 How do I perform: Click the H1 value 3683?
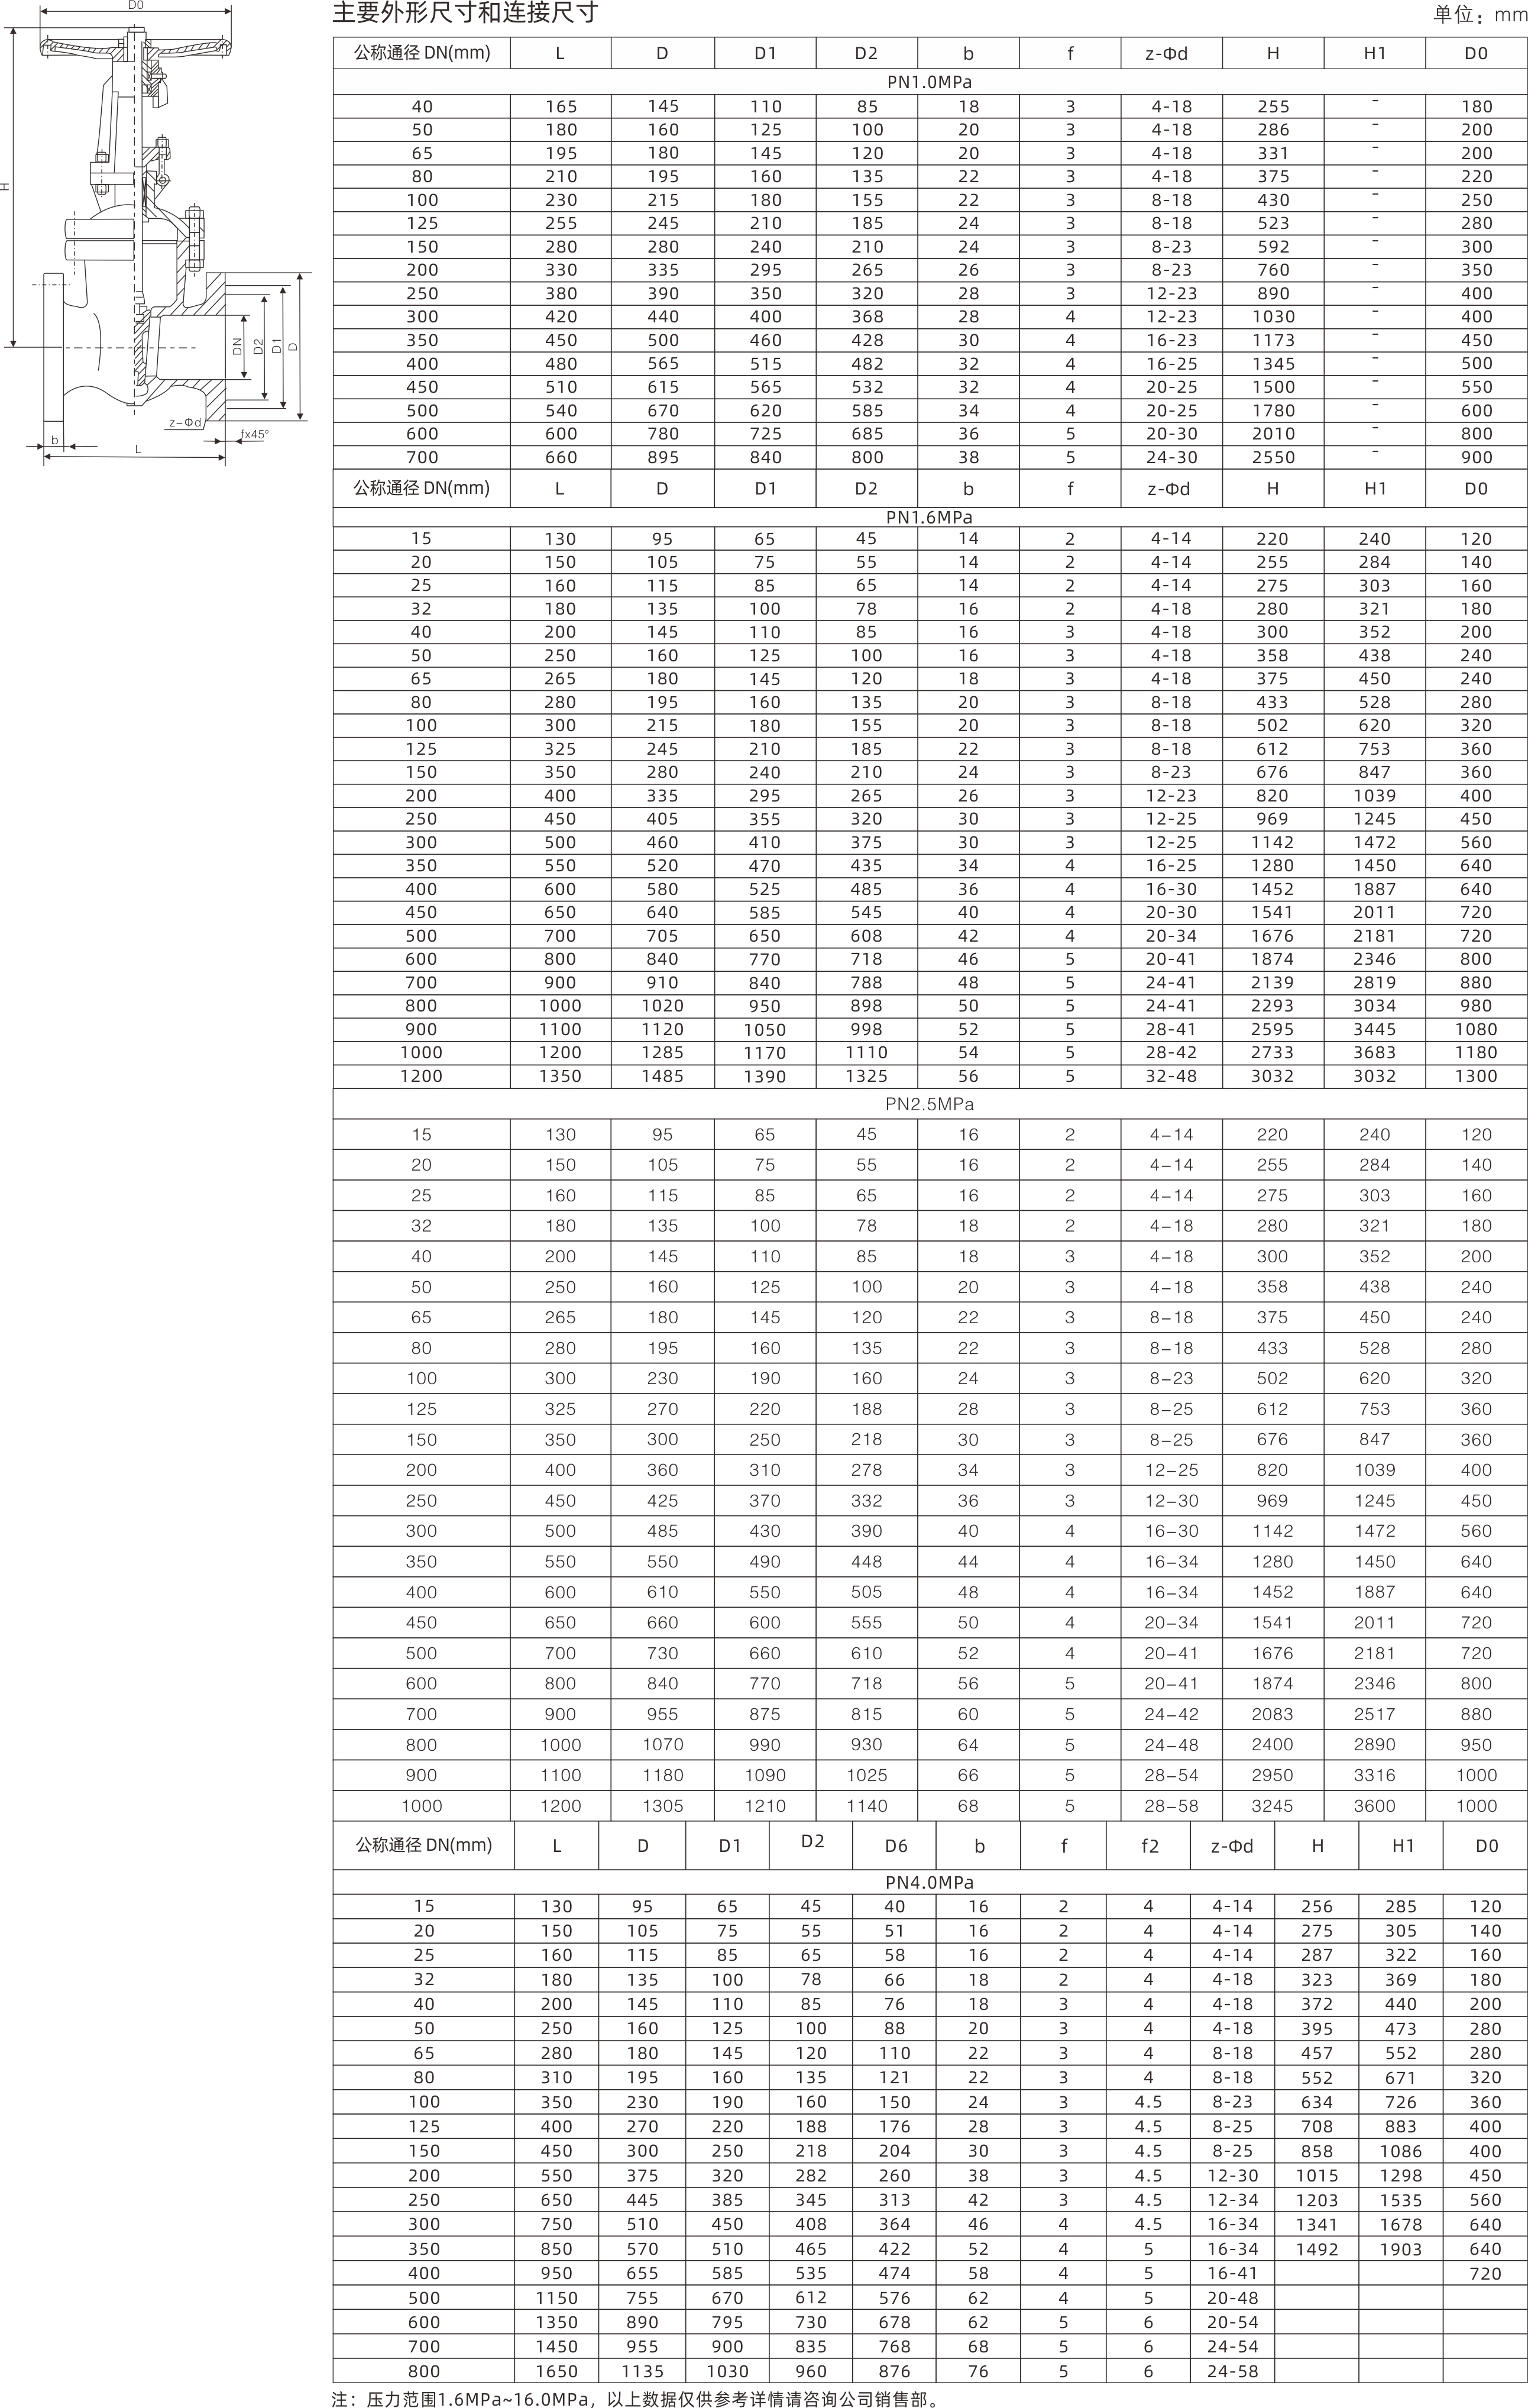[1374, 1052]
